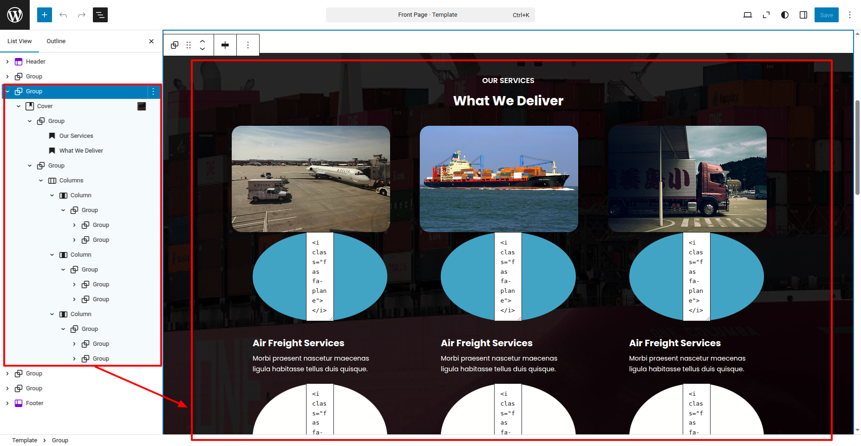Click the WordPress logo icon
861x446 pixels.
(x=15, y=15)
